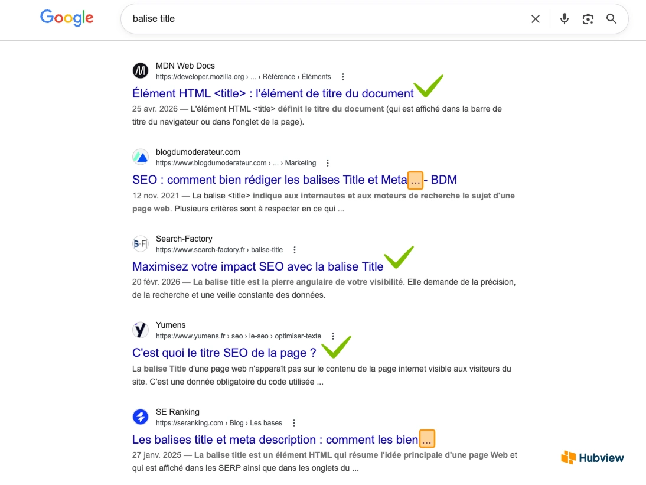
Task: Open the MDN Web Docs favicon
Action: [x=141, y=71]
